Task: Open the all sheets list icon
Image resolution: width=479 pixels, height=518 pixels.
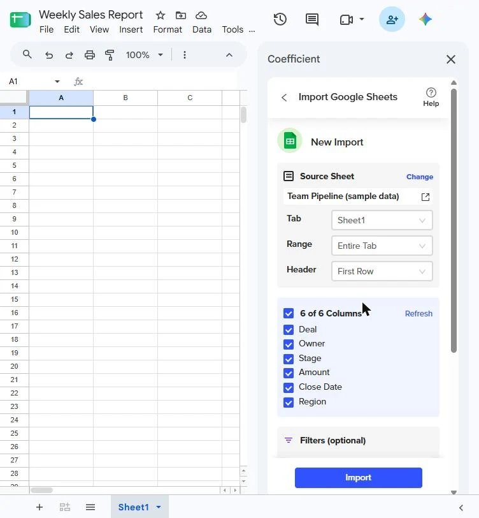Action: coord(90,507)
